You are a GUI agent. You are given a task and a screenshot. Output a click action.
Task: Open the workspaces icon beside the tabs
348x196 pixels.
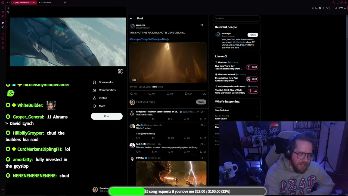click(8, 2)
